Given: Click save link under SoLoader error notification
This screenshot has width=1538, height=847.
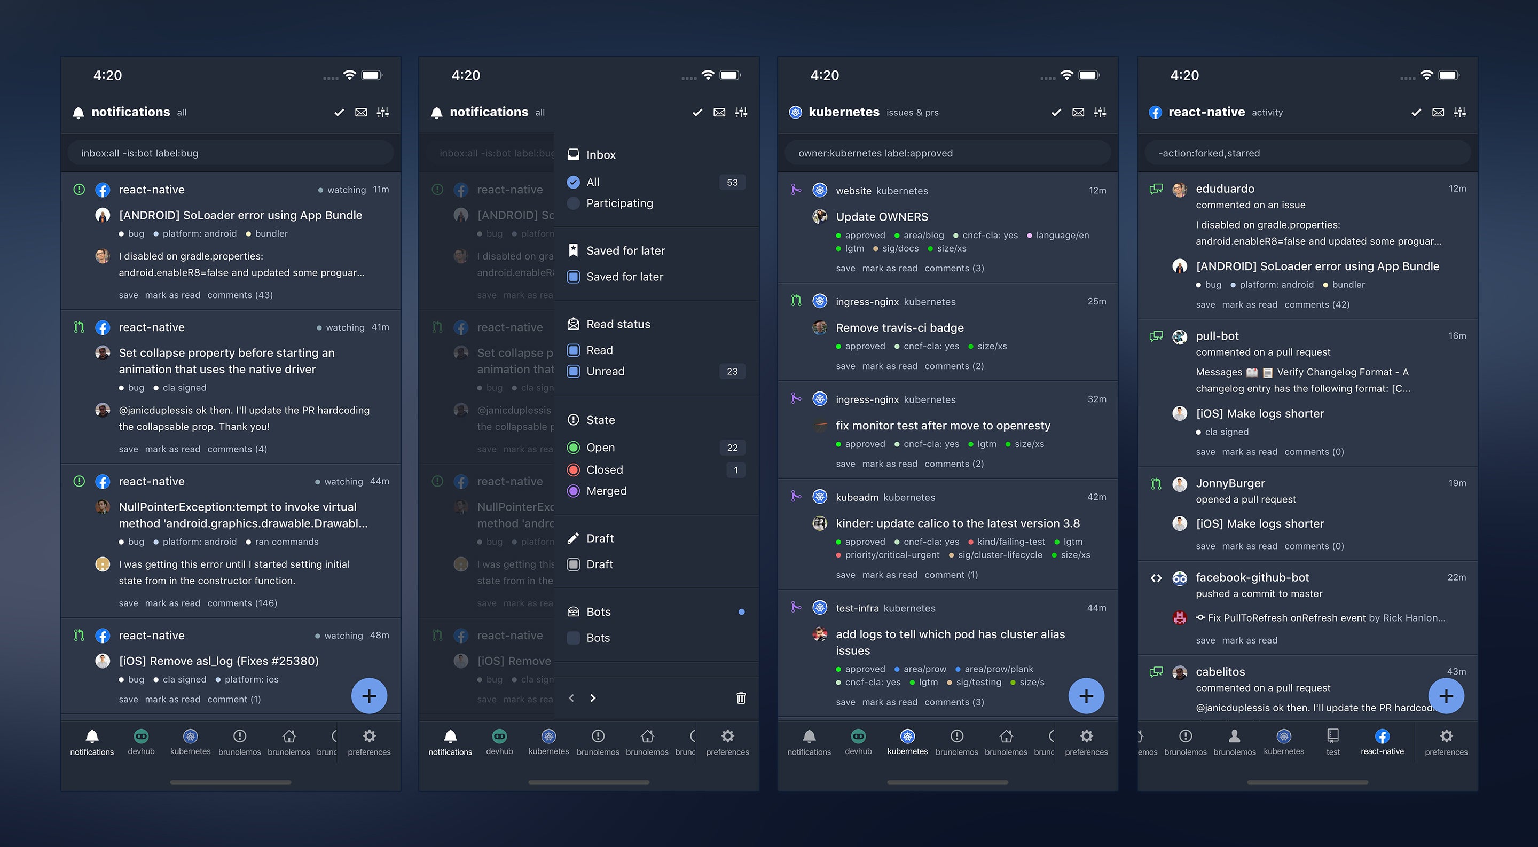Looking at the screenshot, I should click(128, 295).
